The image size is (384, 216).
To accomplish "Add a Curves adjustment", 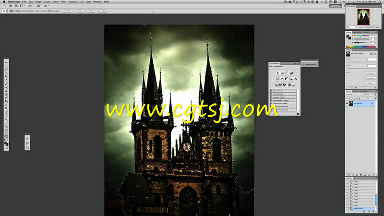I will coord(287,73).
